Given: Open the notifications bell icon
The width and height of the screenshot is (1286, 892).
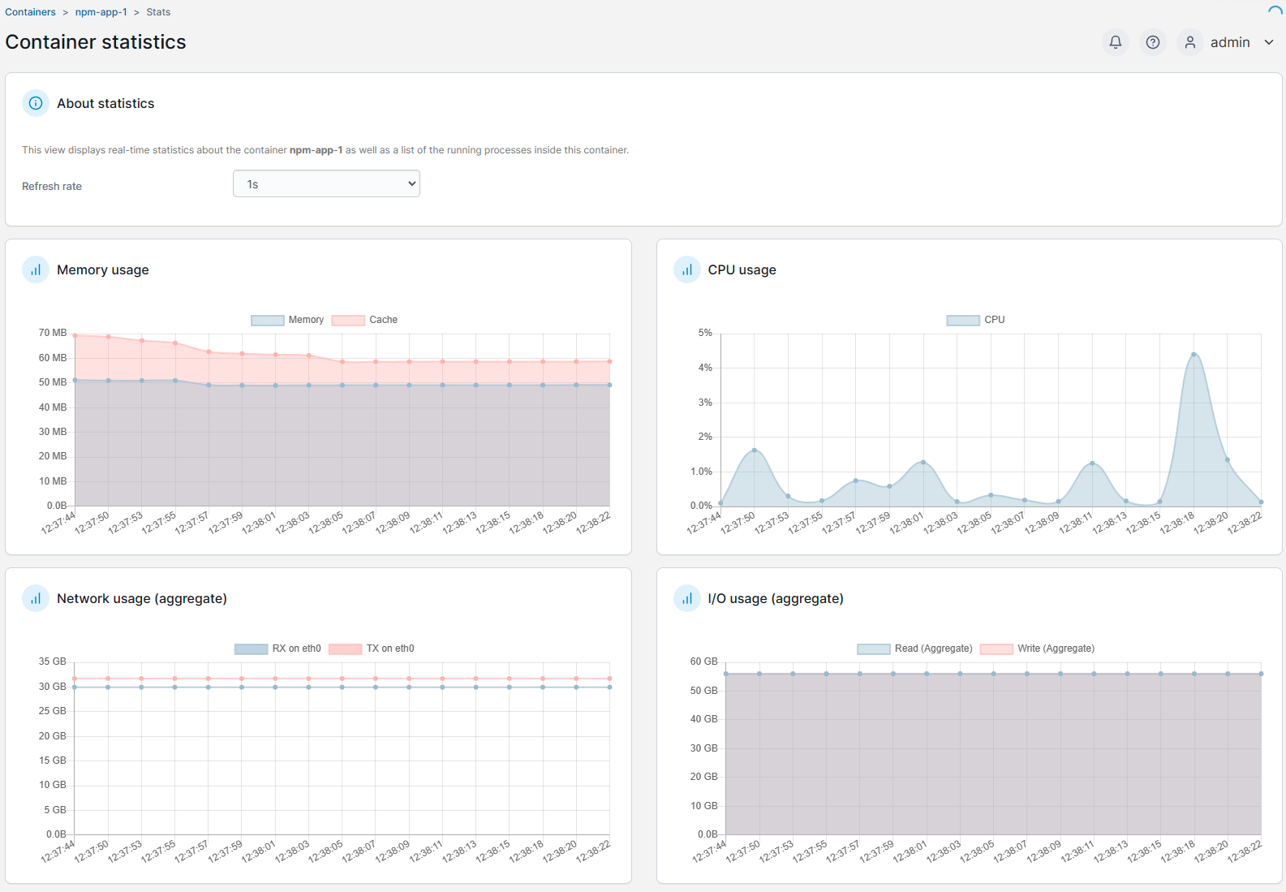Looking at the screenshot, I should coord(1116,42).
